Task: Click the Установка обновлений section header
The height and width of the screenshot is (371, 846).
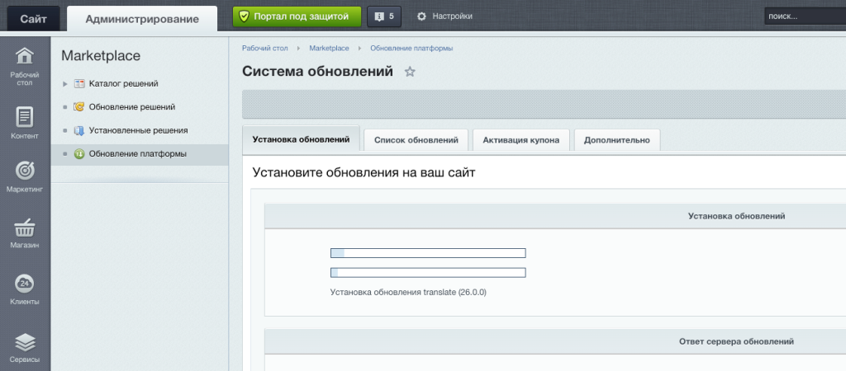Action: coord(736,216)
